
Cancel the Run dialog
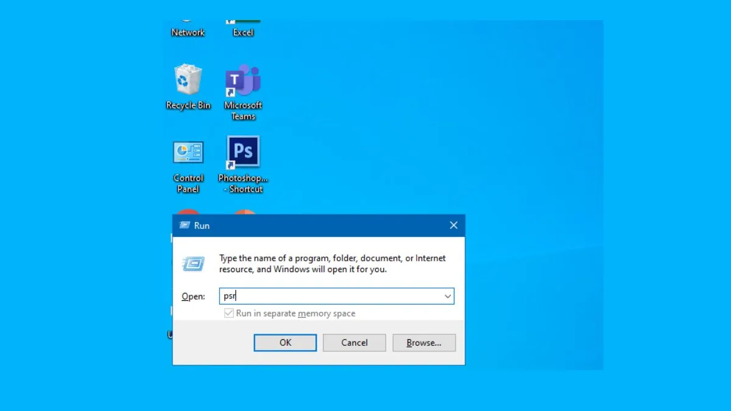(354, 343)
